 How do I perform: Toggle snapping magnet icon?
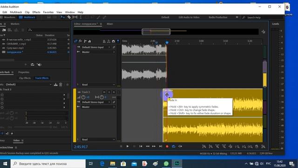tap(113, 42)
